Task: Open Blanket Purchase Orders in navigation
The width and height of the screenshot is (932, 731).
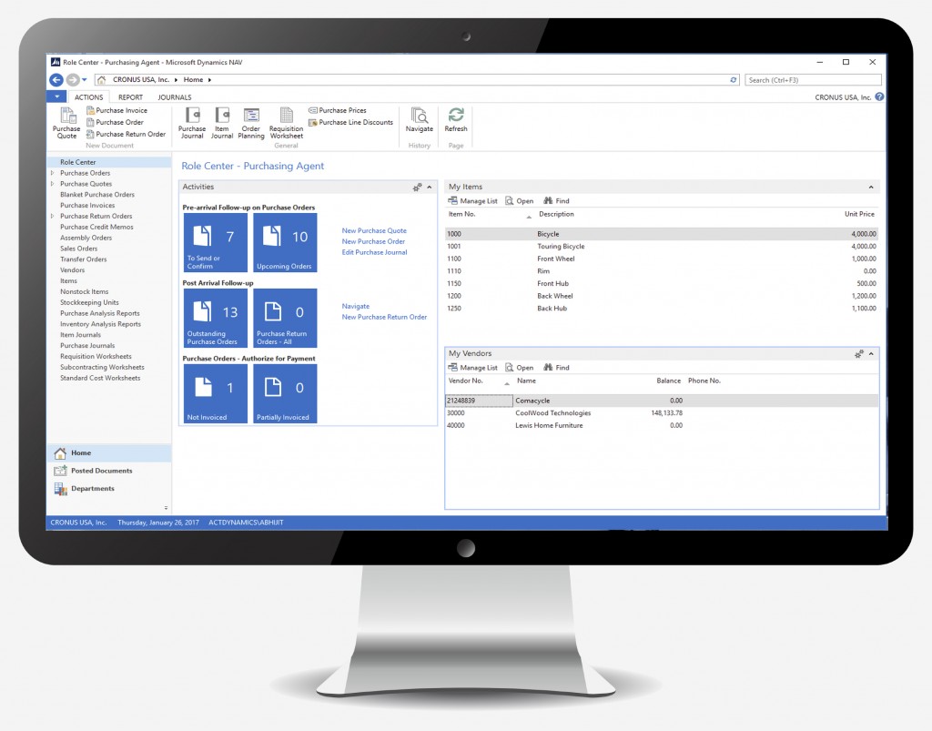Action: tap(96, 194)
